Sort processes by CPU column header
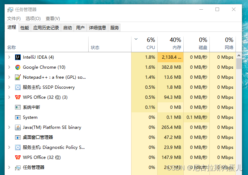Image resolution: width=248 pixels, height=175 pixels. (144, 43)
